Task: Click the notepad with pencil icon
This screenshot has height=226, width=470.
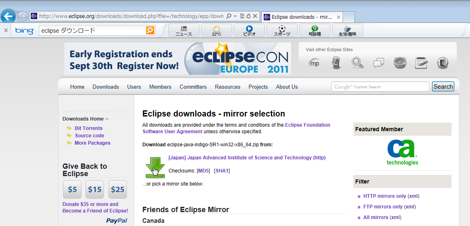Action: (x=421, y=63)
